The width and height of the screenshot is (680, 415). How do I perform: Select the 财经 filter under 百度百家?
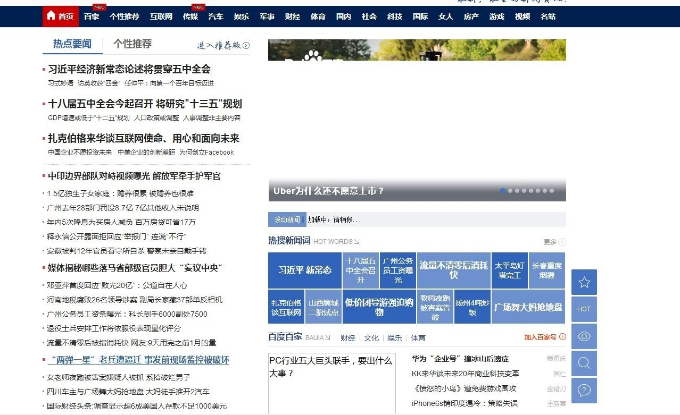click(348, 338)
